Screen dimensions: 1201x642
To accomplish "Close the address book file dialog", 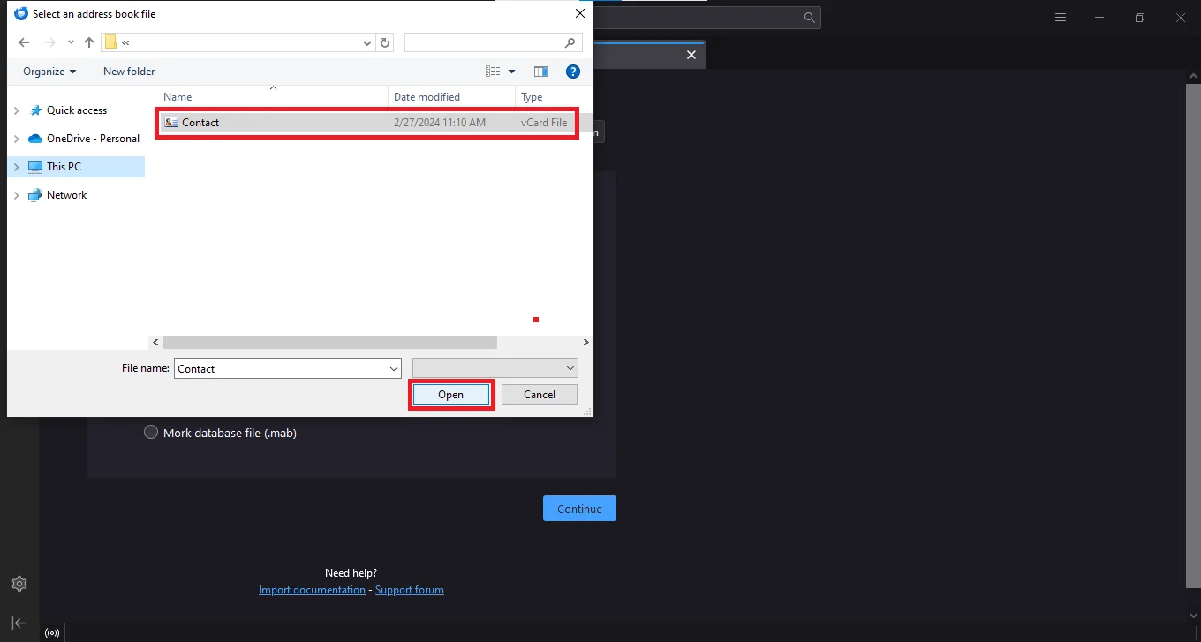I will [580, 13].
